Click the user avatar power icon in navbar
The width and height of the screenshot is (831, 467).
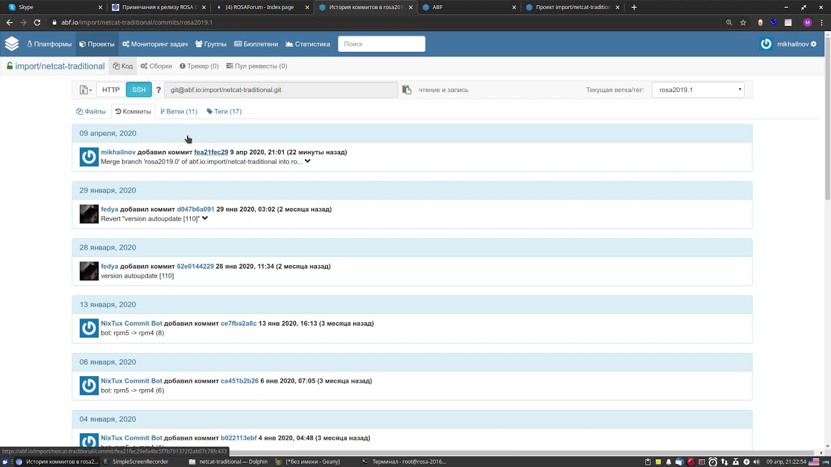click(x=766, y=44)
